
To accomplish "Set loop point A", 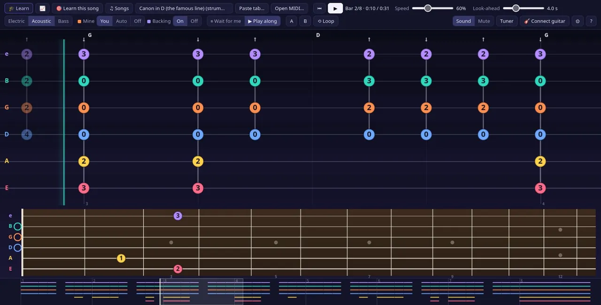I will click(292, 21).
